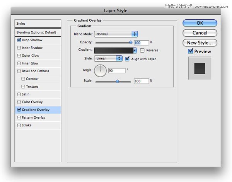This screenshot has width=232, height=182.
Task: Toggle Align with Layer checkbox
Action: (127, 59)
